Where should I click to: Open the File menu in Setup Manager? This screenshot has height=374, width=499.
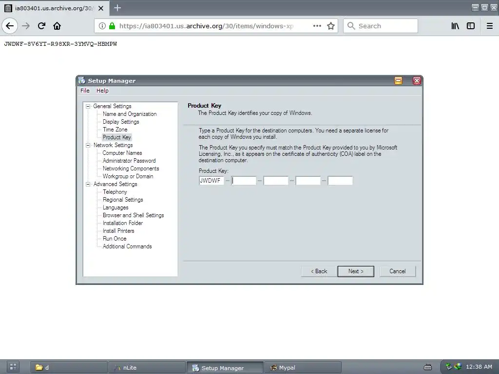tap(85, 91)
